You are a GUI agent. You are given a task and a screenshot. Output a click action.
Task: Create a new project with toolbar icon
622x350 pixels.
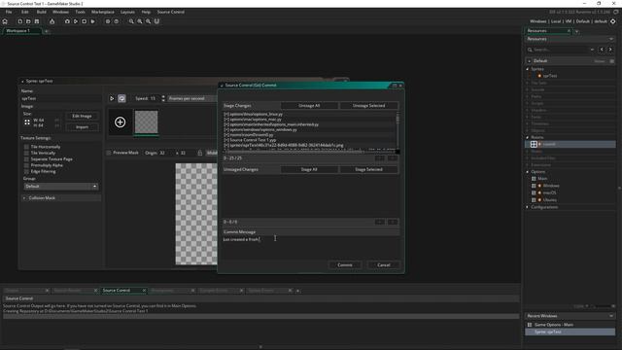coord(19,21)
